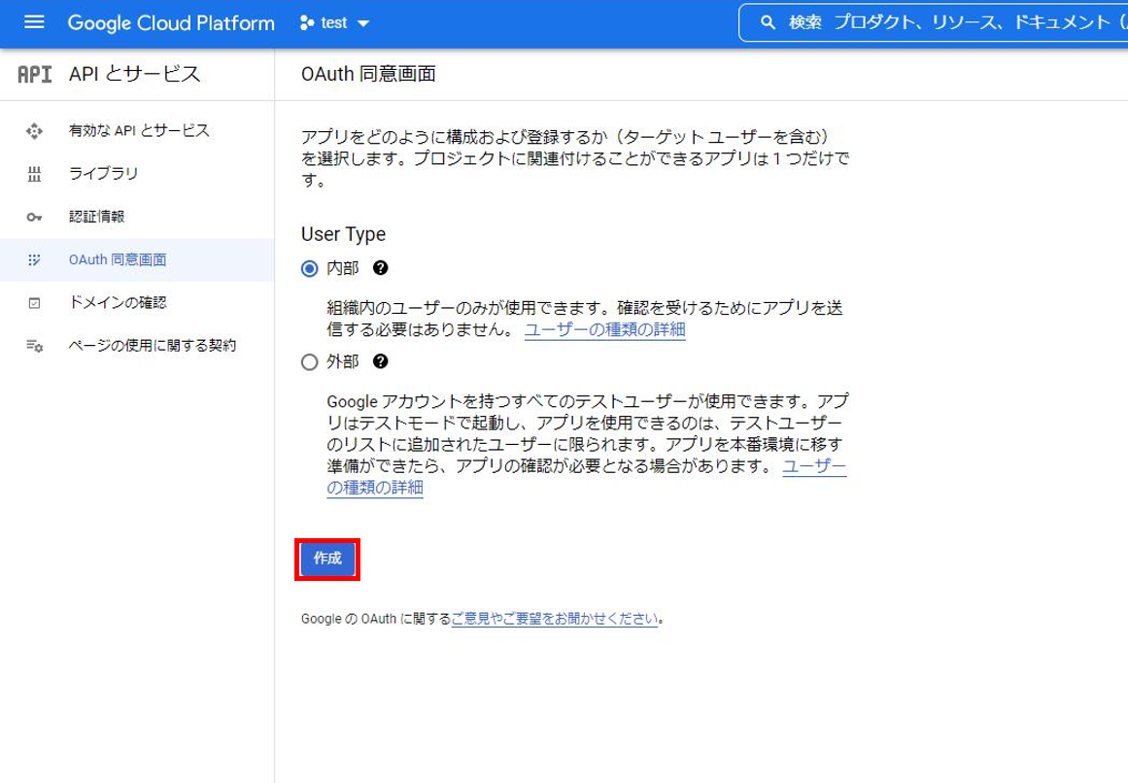Click the ページの使用に関する契約 icon

pos(32,345)
